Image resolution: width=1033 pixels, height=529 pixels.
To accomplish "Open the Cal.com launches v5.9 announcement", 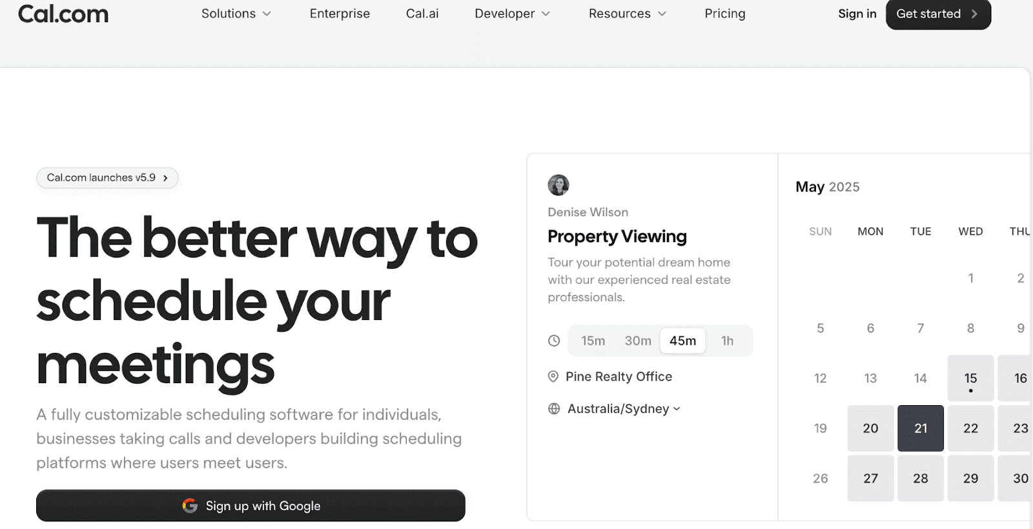I will click(x=107, y=177).
